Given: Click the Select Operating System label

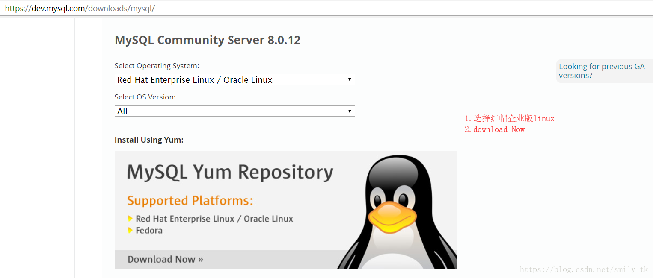Looking at the screenshot, I should point(157,66).
